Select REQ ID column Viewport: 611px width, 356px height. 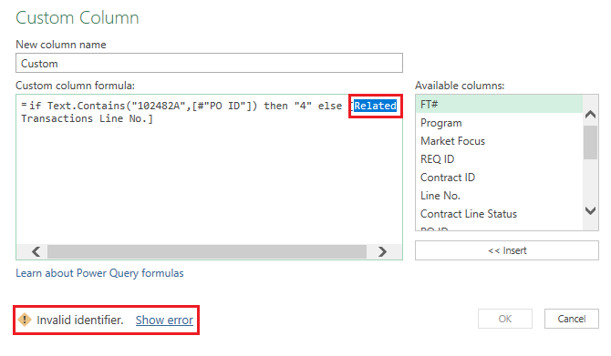[x=499, y=159]
